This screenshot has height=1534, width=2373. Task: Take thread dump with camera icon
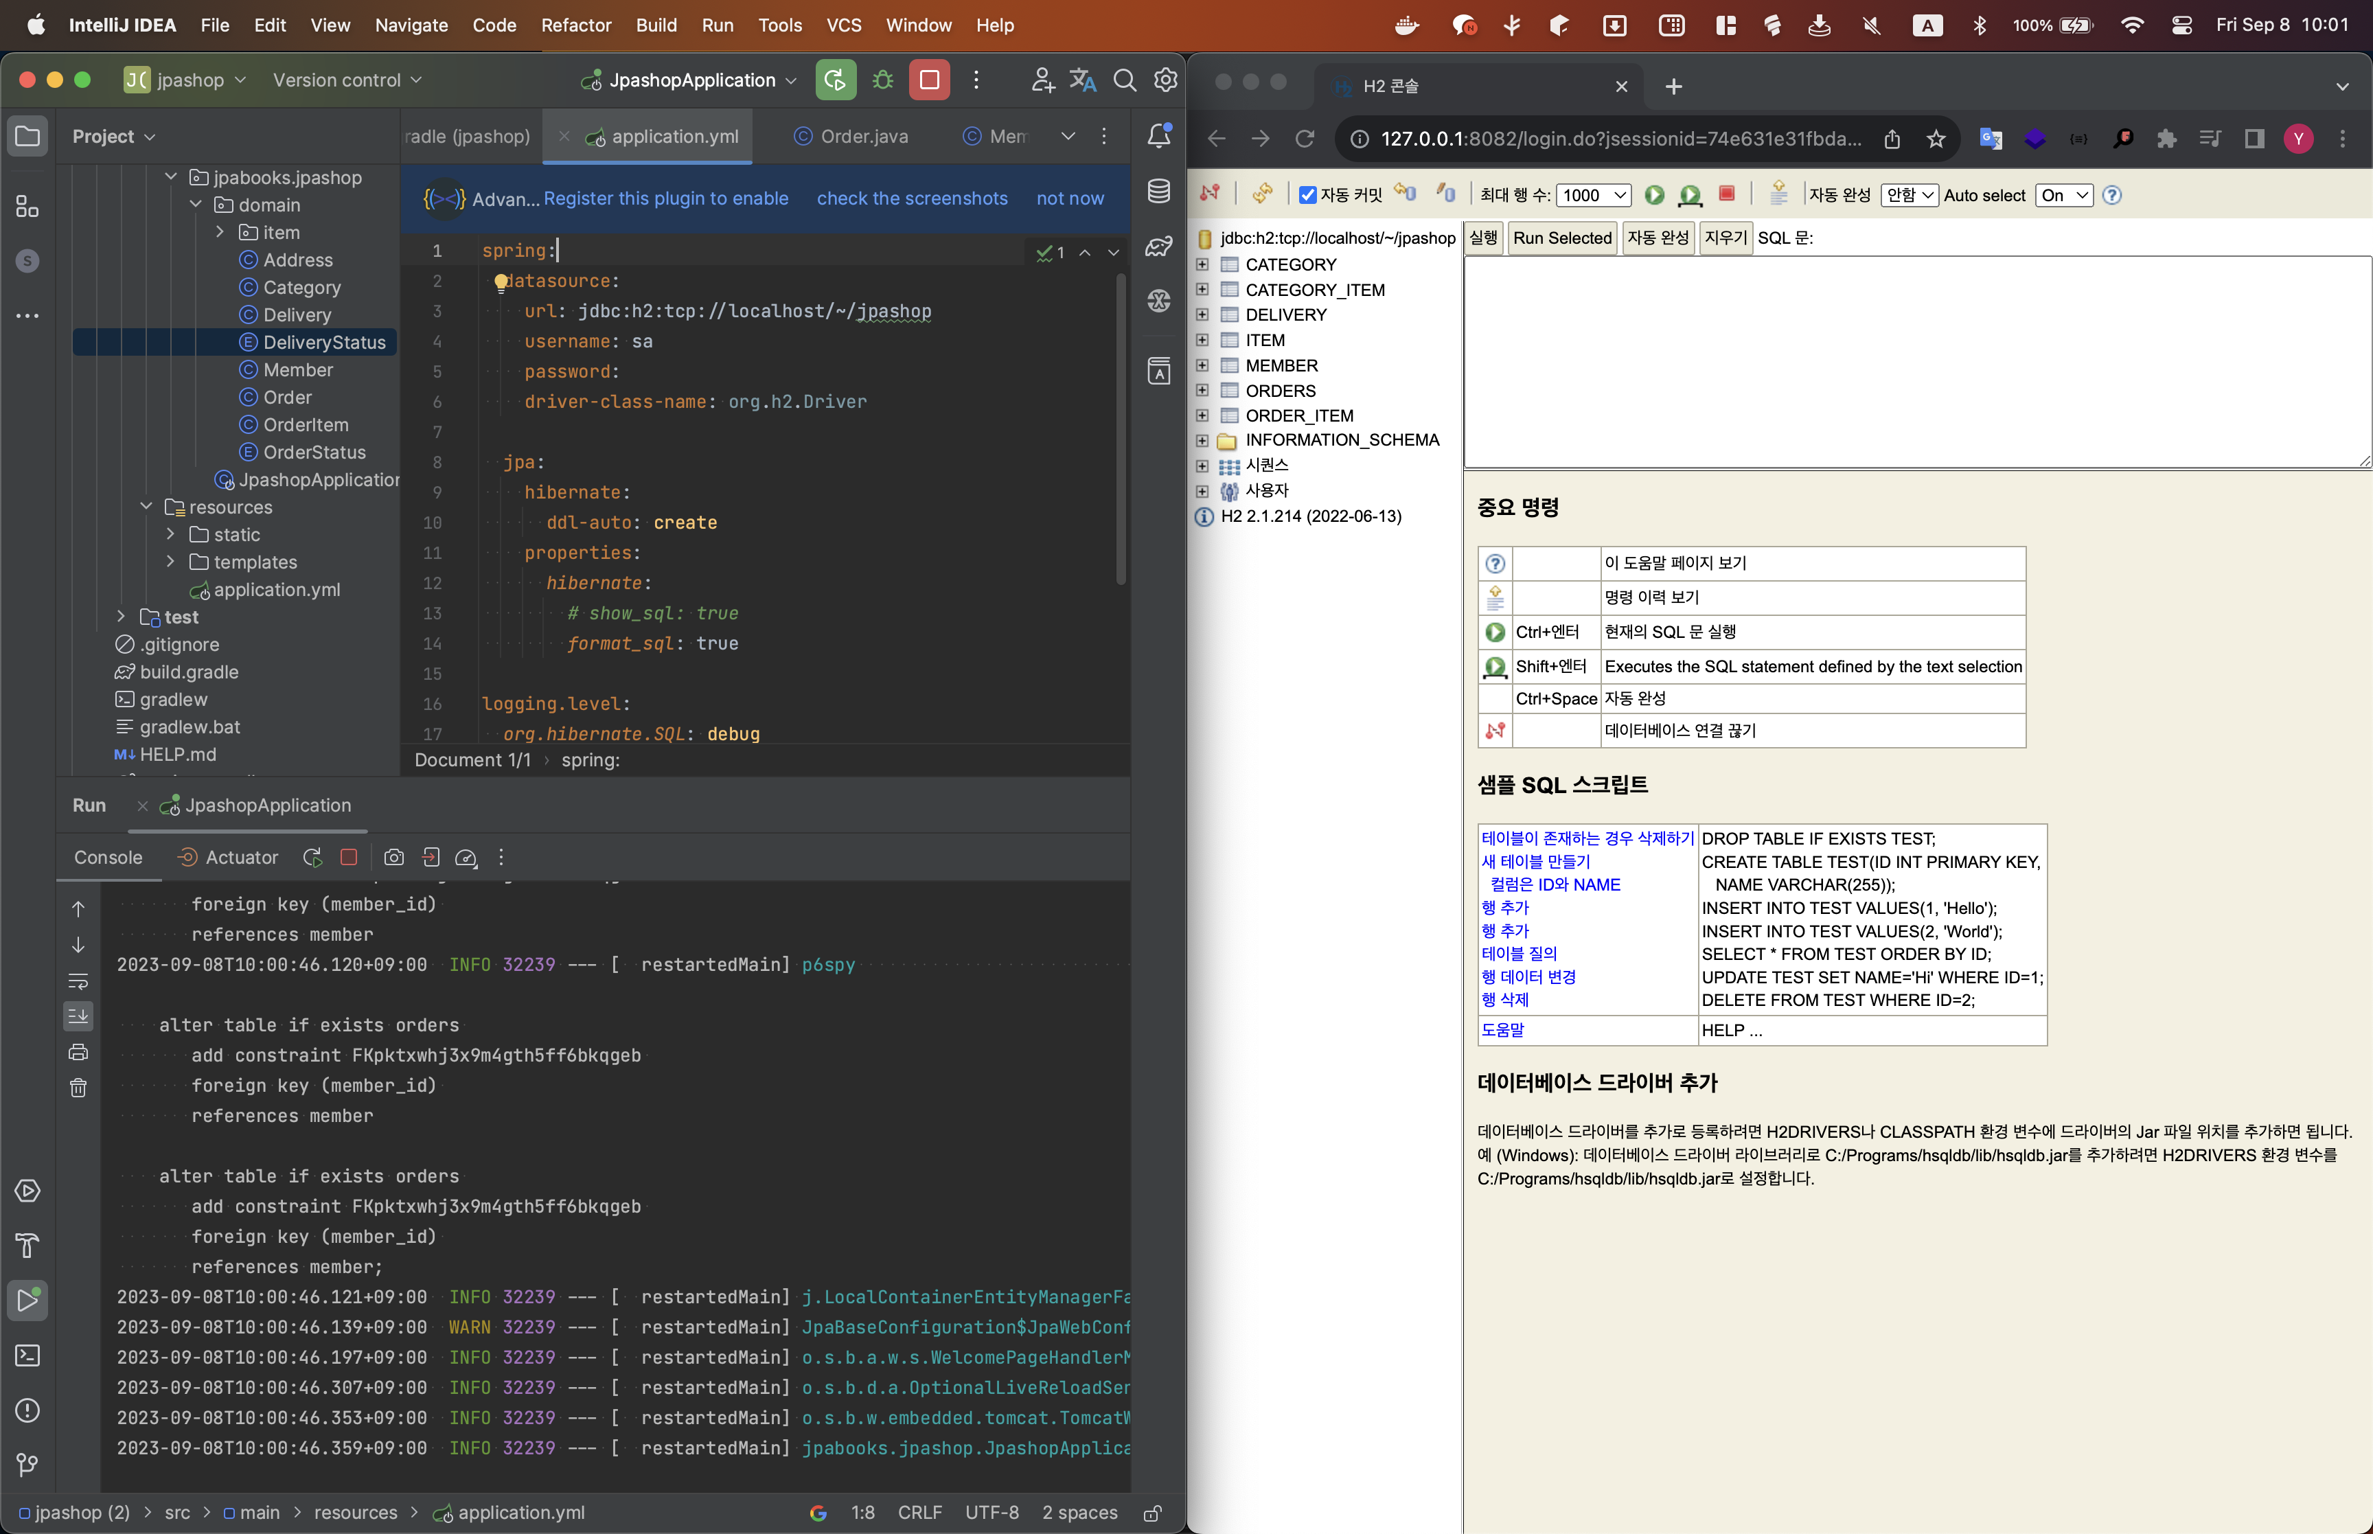point(394,858)
